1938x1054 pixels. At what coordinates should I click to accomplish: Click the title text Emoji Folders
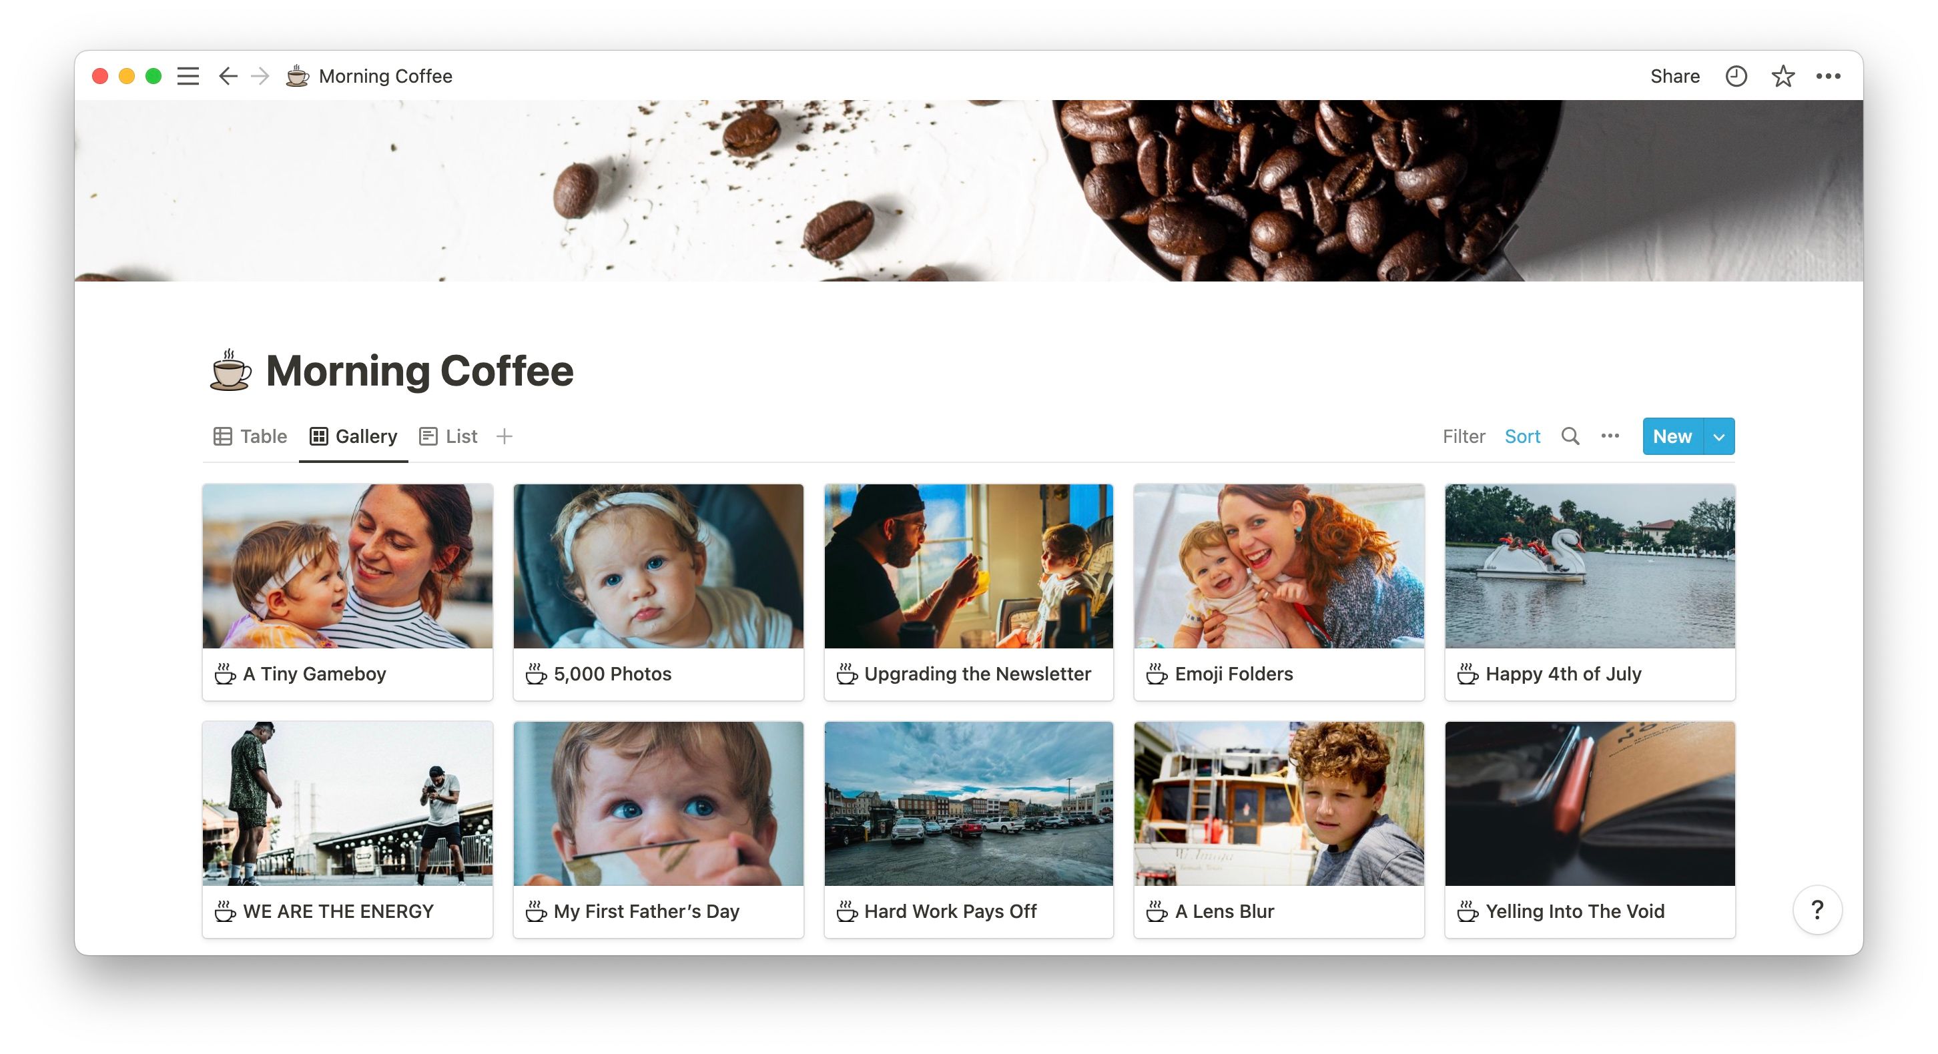tap(1234, 674)
